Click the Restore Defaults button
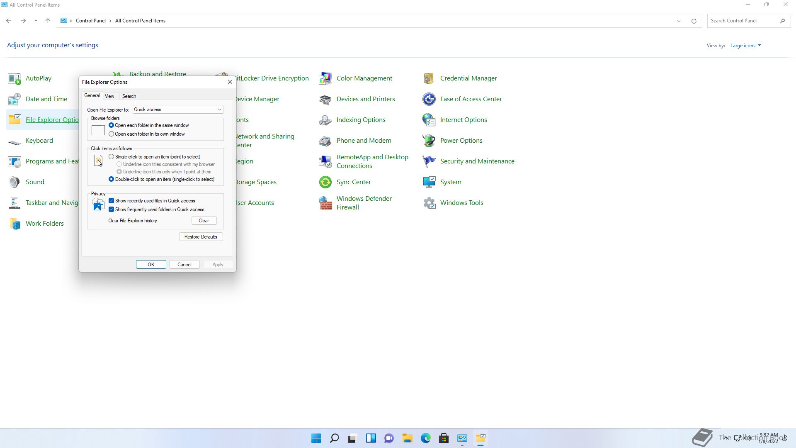This screenshot has height=448, width=796. pos(201,237)
